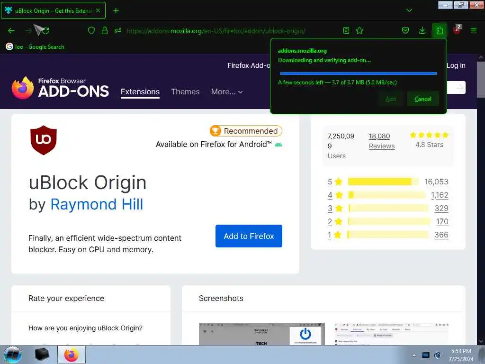Reload the page with the refresh icon
This screenshot has height=364, width=485.
pyautogui.click(x=46, y=31)
